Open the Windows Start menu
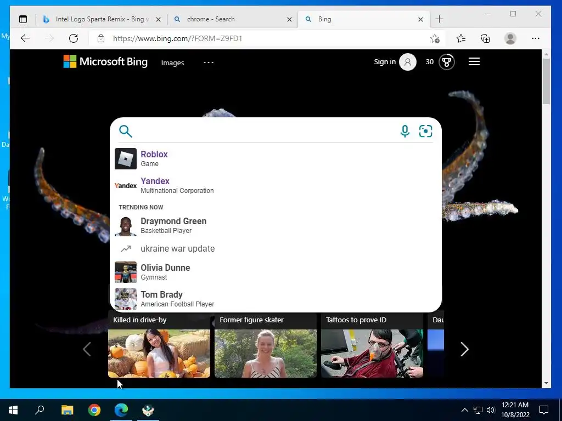 pos(13,410)
